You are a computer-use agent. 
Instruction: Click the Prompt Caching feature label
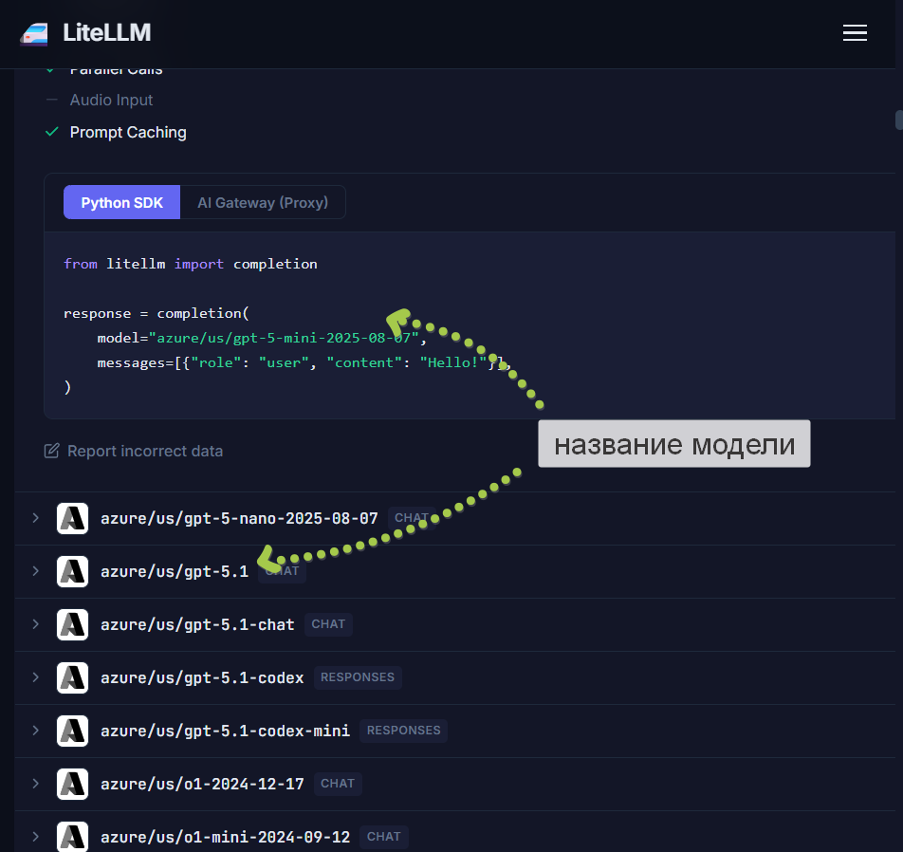pos(128,133)
